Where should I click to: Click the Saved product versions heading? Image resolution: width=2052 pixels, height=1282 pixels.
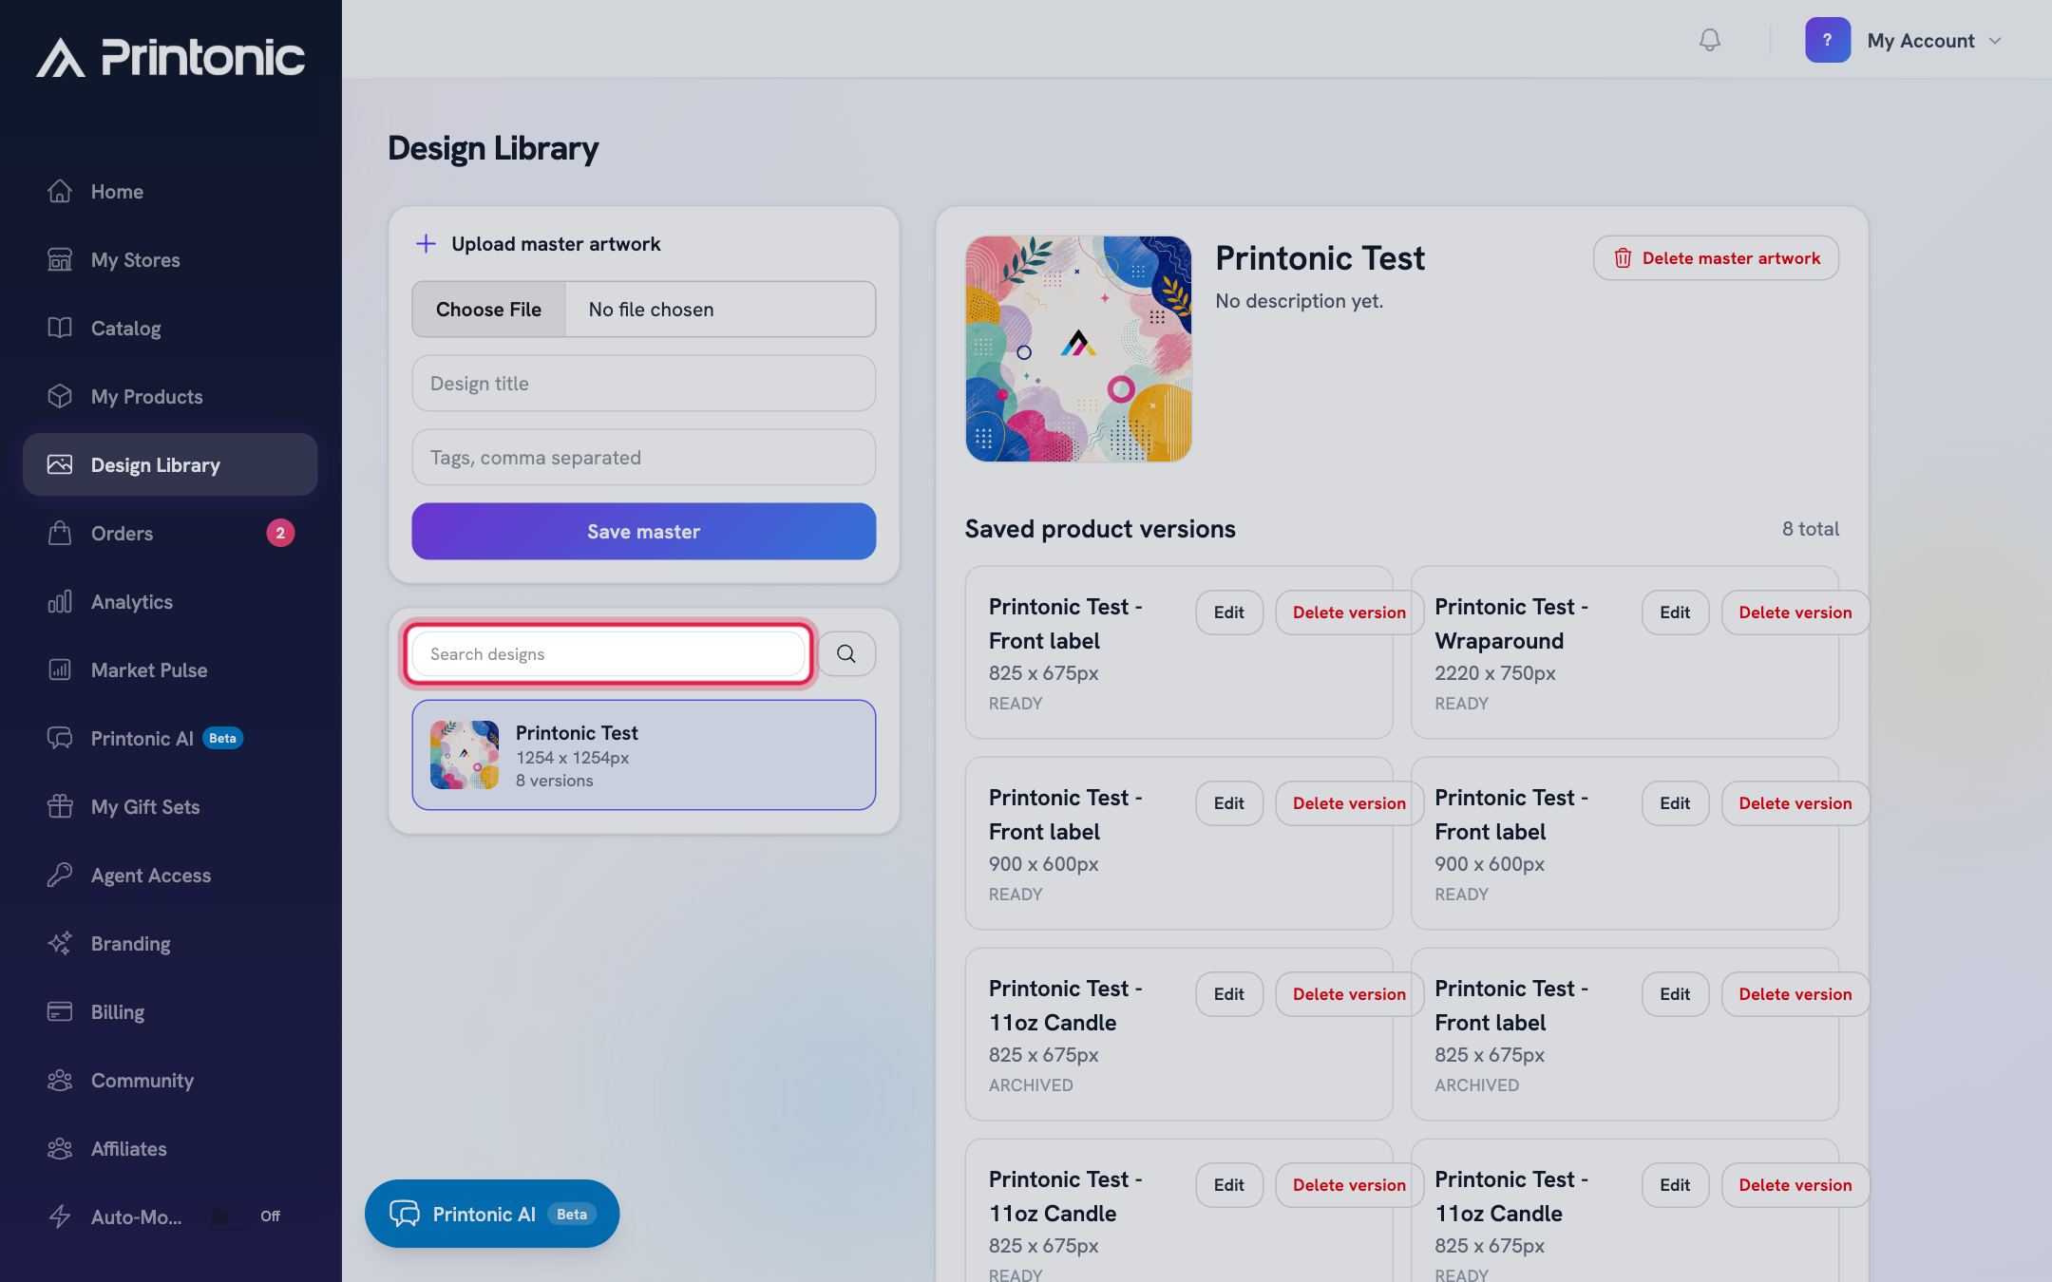(x=1100, y=529)
